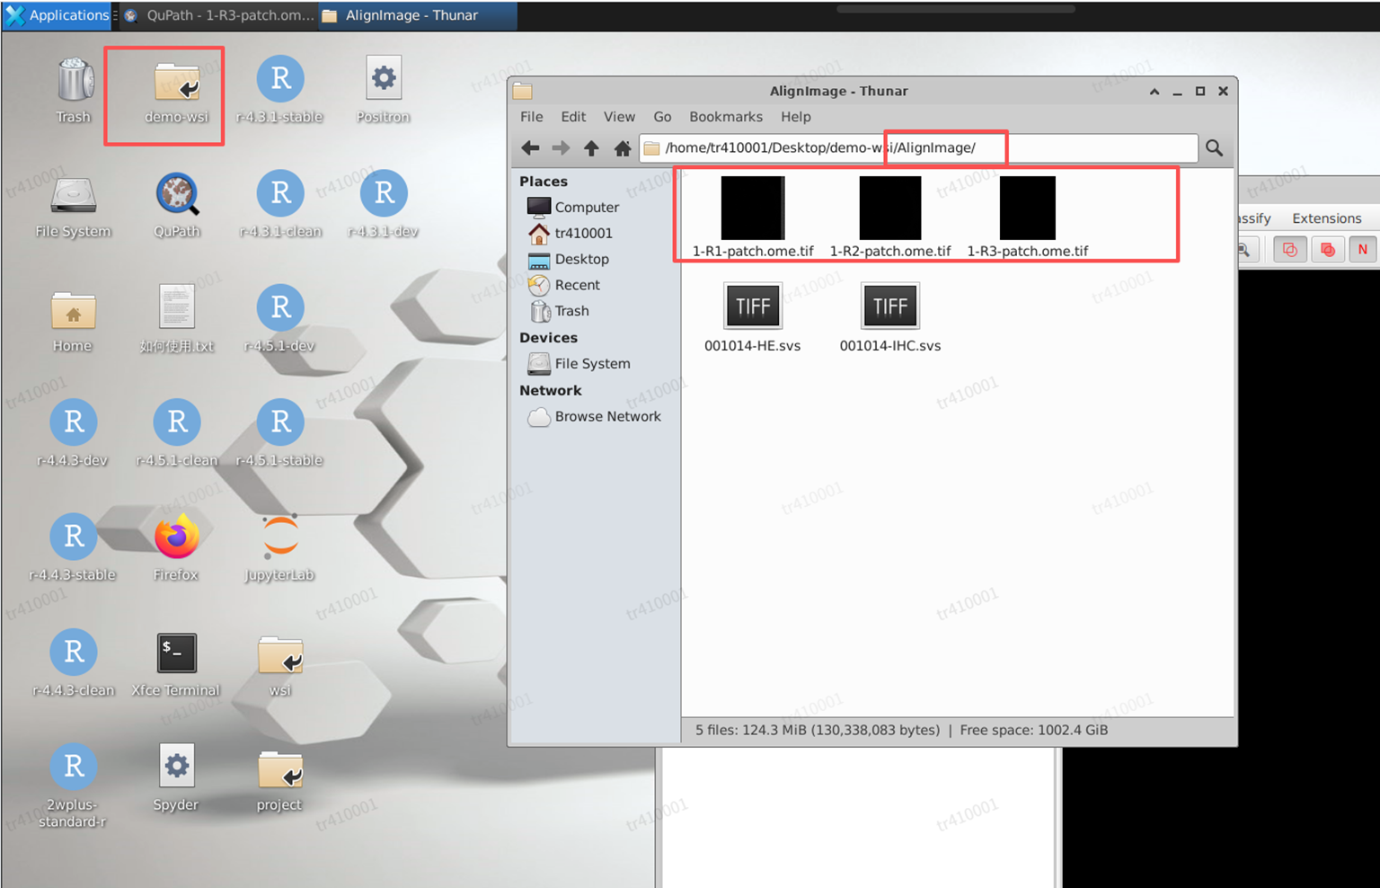The image size is (1380, 888).
Task: Open JupyterLab desktop shortcut
Action: click(x=280, y=537)
